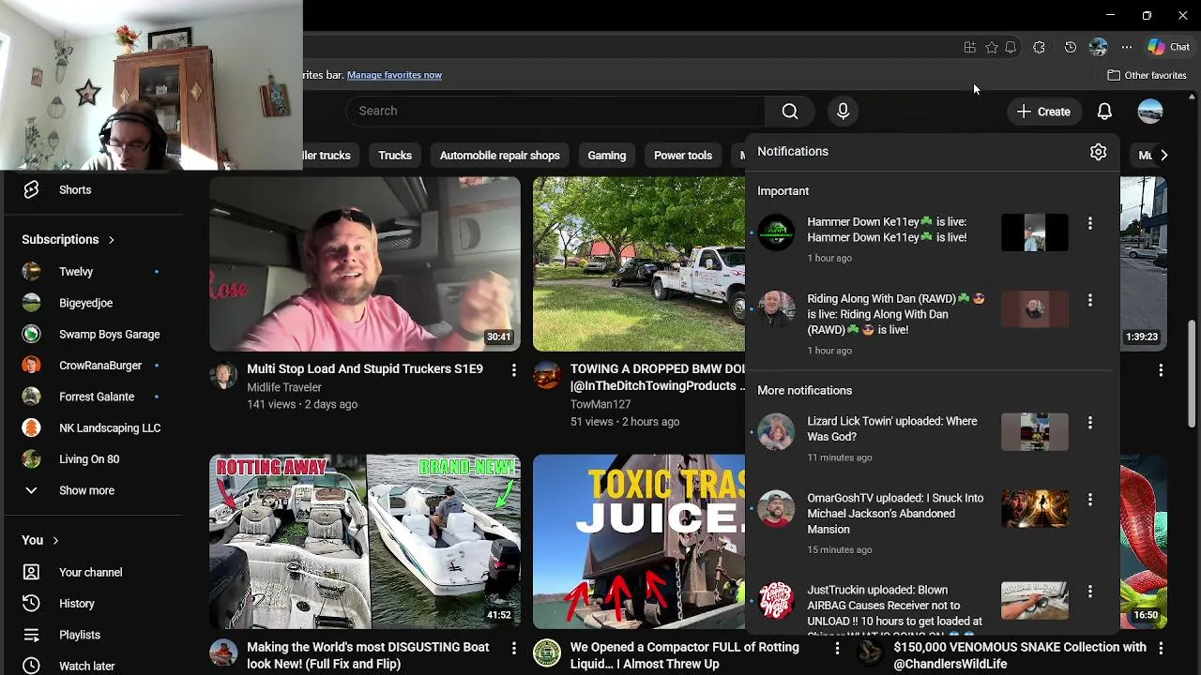Open the Watch later icon
The width and height of the screenshot is (1201, 675).
click(31, 666)
